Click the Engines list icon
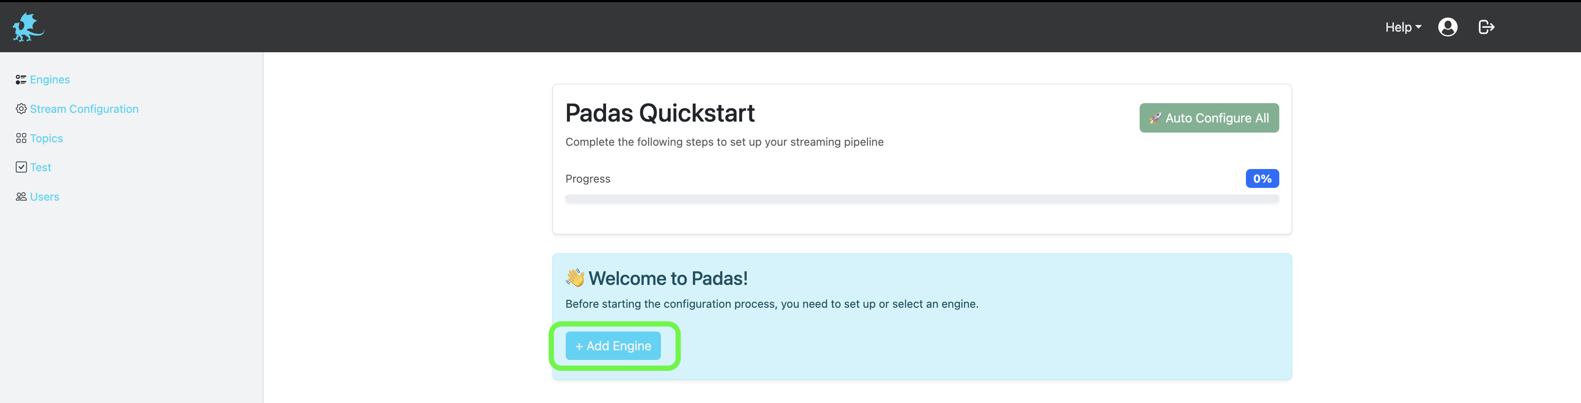The width and height of the screenshot is (1581, 403). (x=21, y=80)
